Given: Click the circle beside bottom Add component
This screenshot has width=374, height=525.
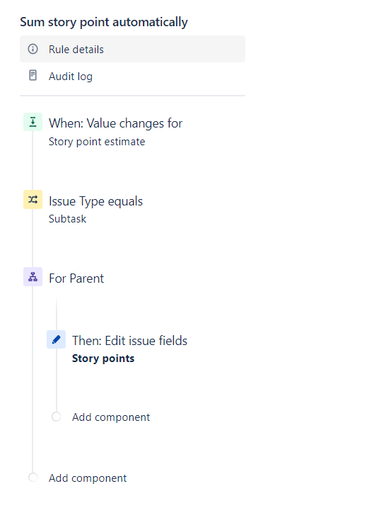Looking at the screenshot, I should [x=33, y=478].
